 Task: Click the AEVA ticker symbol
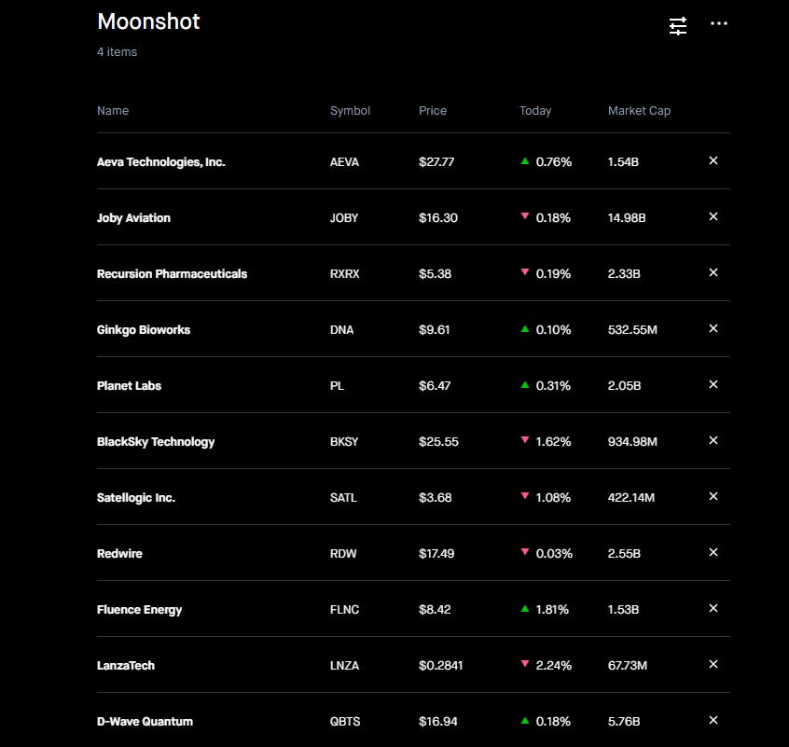[x=344, y=162]
